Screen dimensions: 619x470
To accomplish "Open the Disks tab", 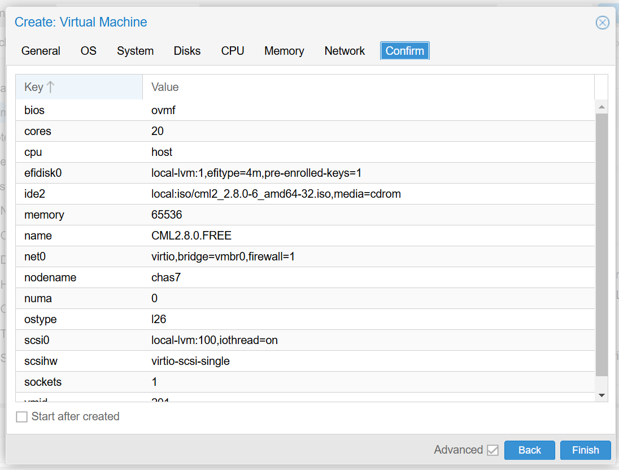I will (187, 51).
